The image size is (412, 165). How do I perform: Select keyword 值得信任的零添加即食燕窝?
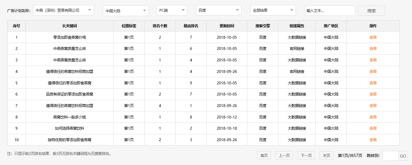(70, 83)
